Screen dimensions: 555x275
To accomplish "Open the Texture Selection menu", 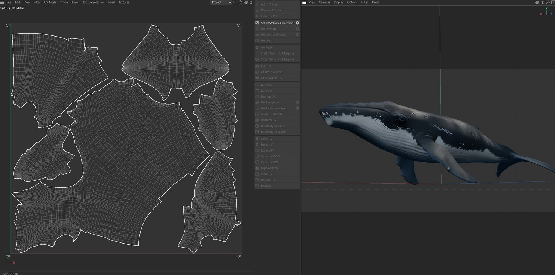I will click(93, 3).
